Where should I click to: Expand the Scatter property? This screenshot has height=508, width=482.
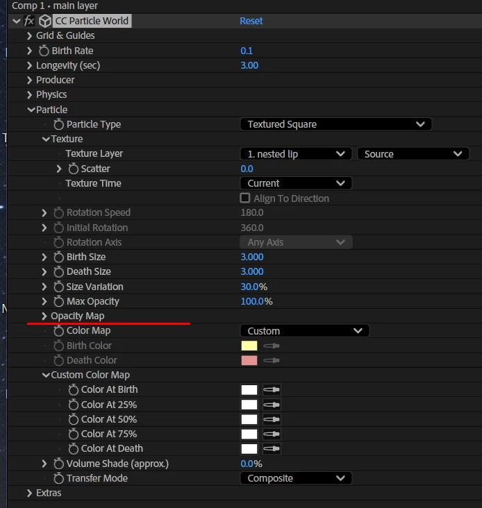coord(58,169)
